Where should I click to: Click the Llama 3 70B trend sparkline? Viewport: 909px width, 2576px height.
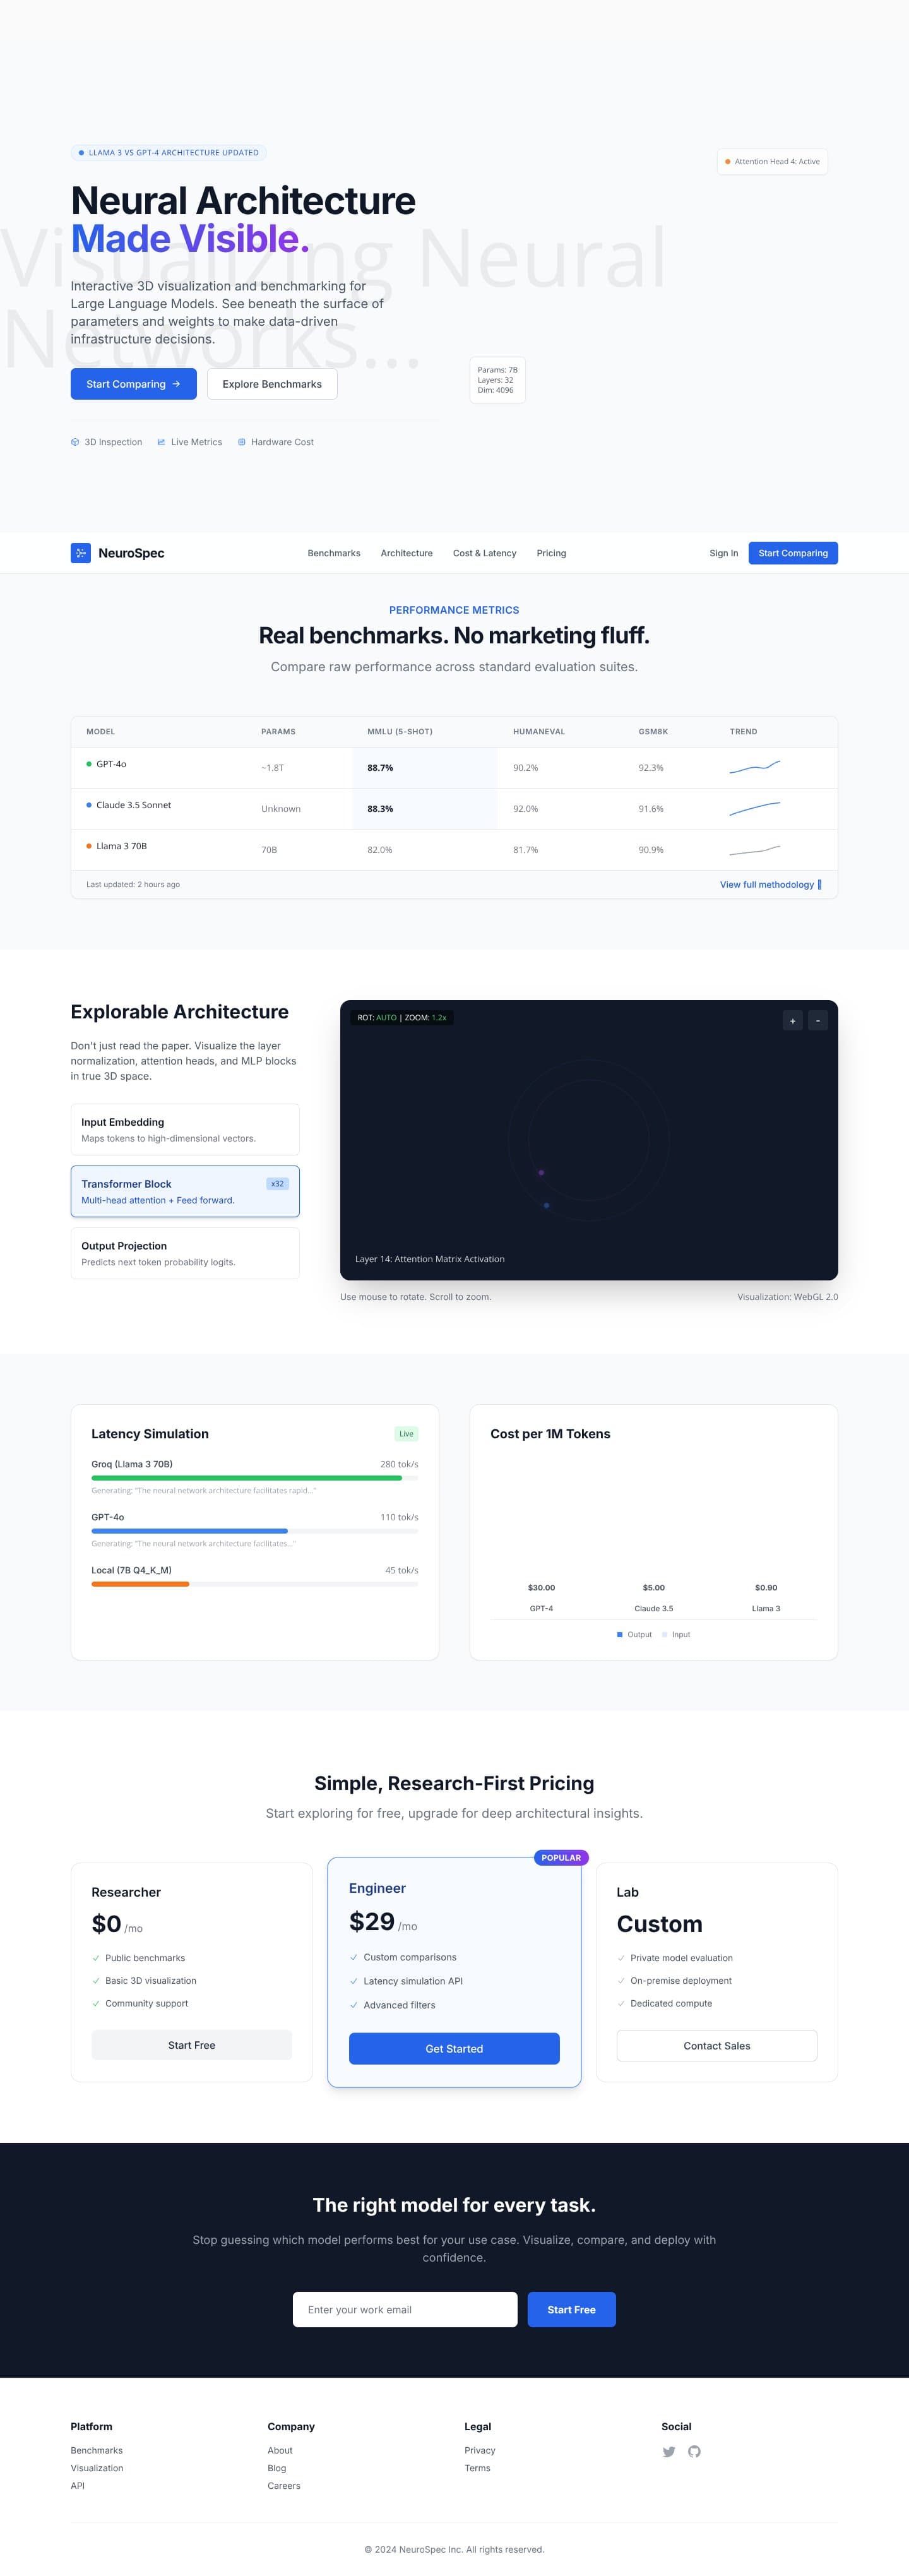tap(755, 850)
